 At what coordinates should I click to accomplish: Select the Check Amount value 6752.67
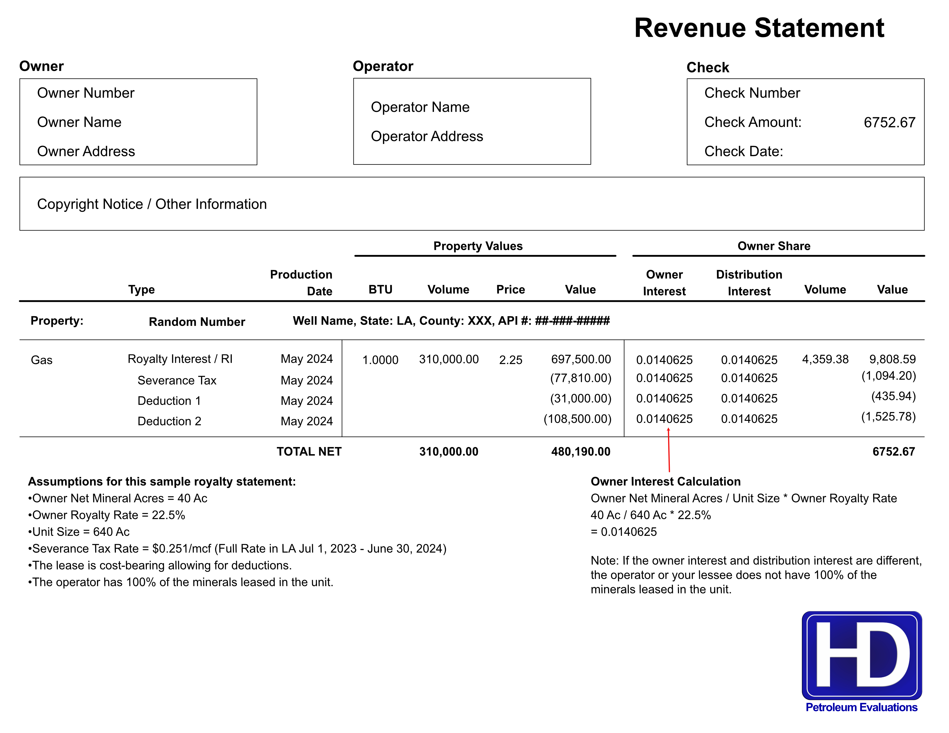[x=889, y=122]
